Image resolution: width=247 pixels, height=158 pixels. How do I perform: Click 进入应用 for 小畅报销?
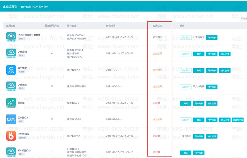tap(225, 54)
